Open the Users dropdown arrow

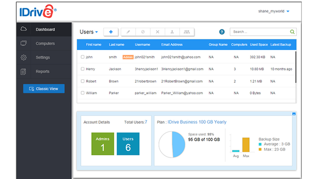pyautogui.click(x=96, y=32)
